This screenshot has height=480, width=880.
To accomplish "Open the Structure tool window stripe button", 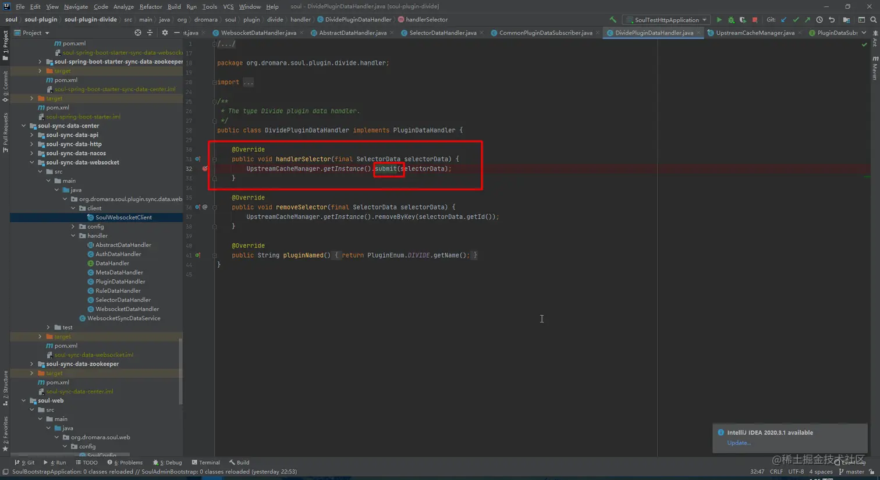I will coord(5,388).
